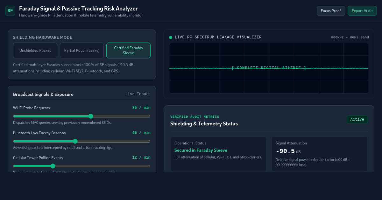The height and width of the screenshot is (200, 382).
Task: Click the "Bluetooth Low Energy Beacons" label
Action: point(39,133)
